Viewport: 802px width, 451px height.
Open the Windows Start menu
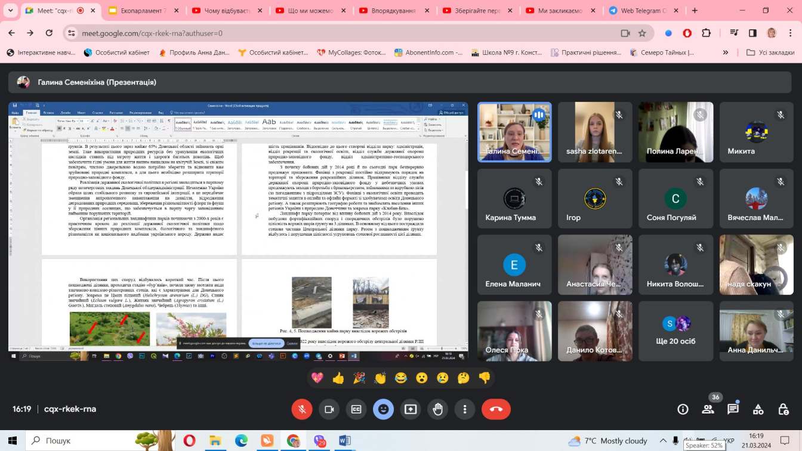tap(13, 441)
